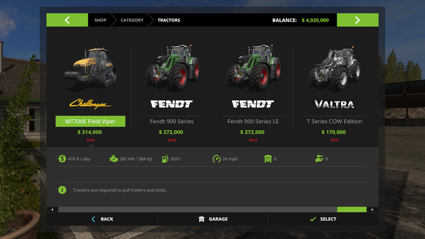Open the Category breadcrumb
425x239 pixels.
click(x=132, y=20)
